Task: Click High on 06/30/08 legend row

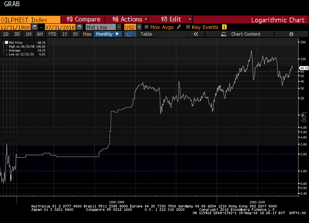Action: pos(27,47)
